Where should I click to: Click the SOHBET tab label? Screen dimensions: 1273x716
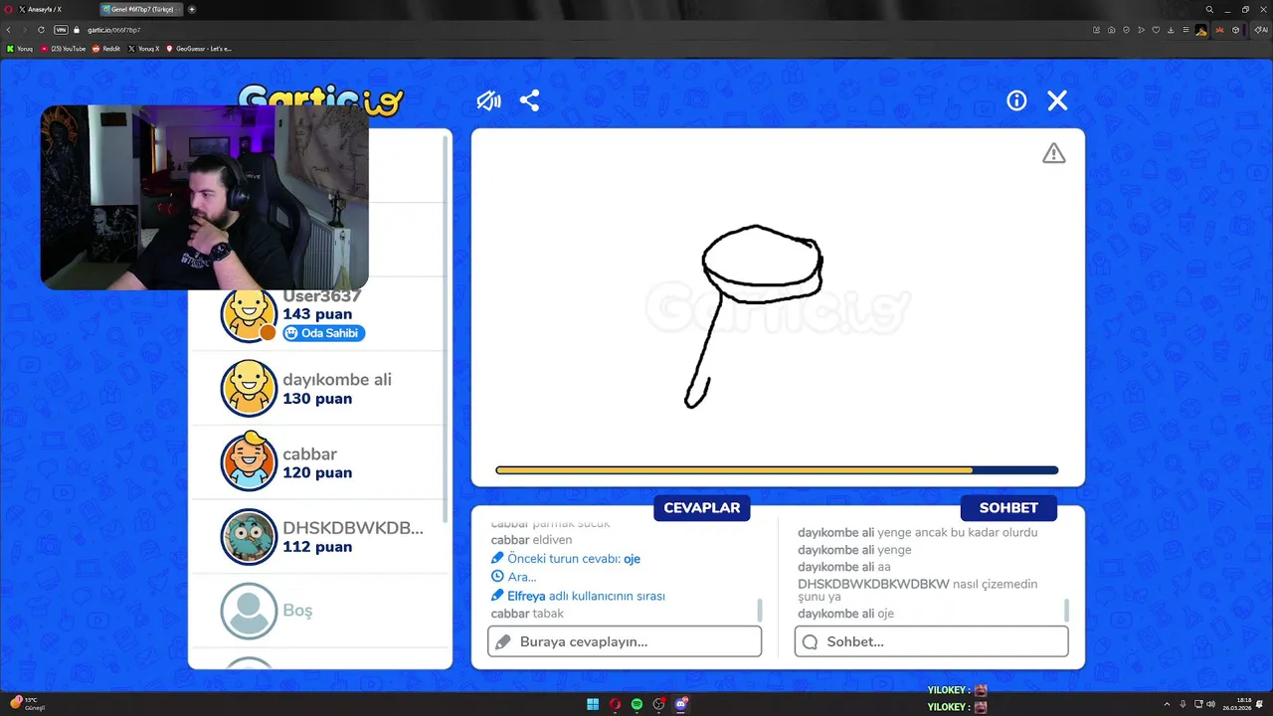coord(1008,508)
